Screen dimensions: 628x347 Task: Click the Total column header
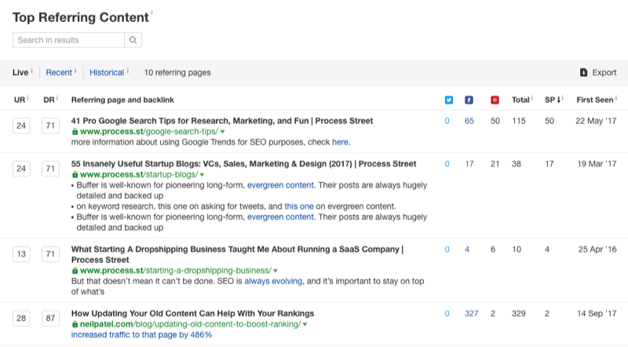coord(520,100)
